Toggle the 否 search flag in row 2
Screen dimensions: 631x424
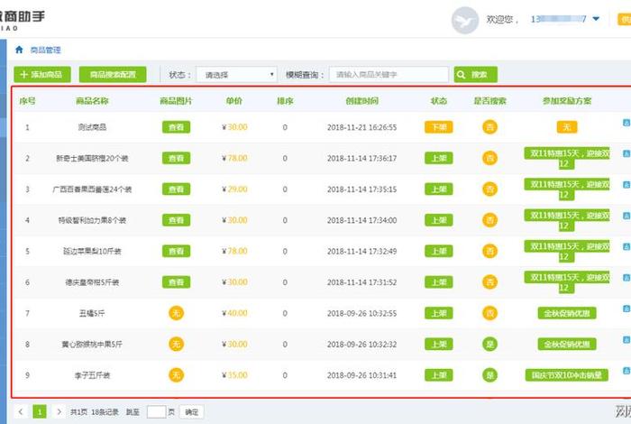point(489,158)
